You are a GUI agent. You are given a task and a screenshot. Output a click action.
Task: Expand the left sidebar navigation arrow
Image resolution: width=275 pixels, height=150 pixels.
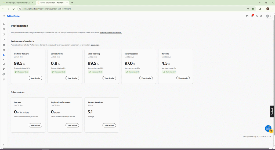click(3, 145)
